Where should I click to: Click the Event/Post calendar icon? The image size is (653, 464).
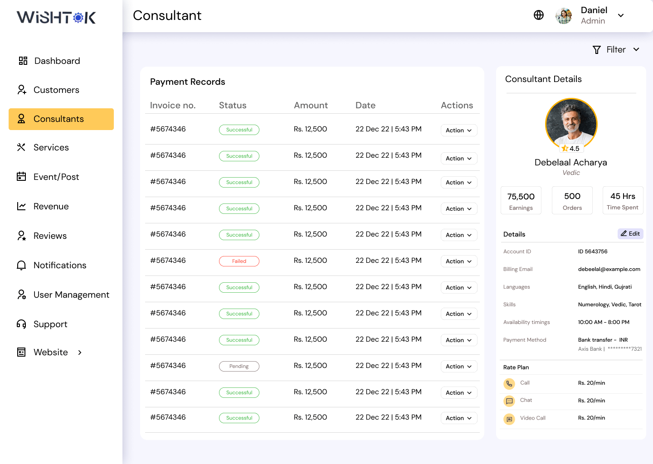(21, 177)
